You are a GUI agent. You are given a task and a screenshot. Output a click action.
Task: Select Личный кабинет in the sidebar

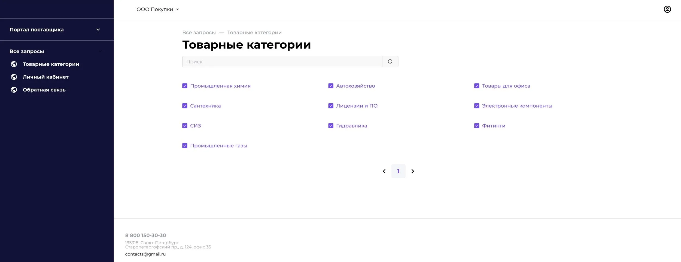[x=45, y=77]
